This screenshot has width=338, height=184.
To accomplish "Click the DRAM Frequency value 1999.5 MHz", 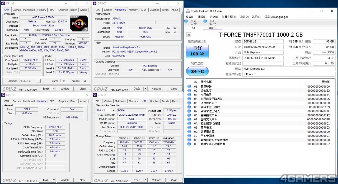I will pos(55,127).
